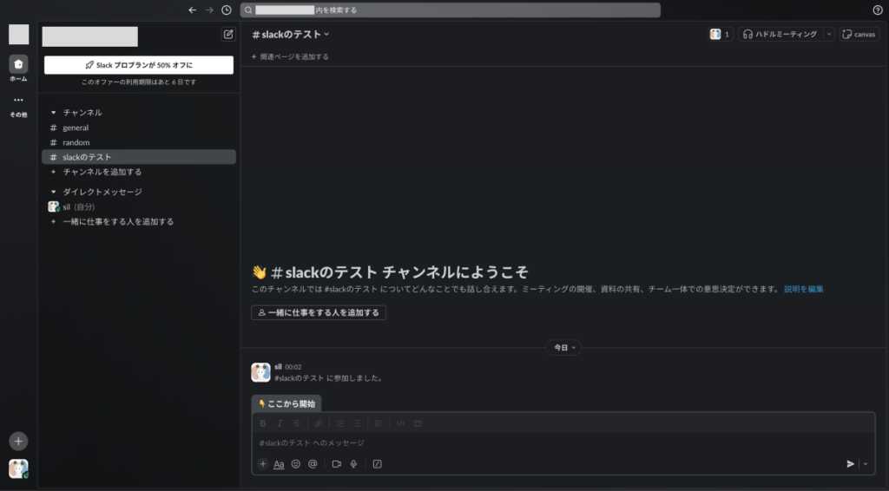This screenshot has height=491, width=889.
Task: Click the @ mention icon
Action: pyautogui.click(x=313, y=464)
